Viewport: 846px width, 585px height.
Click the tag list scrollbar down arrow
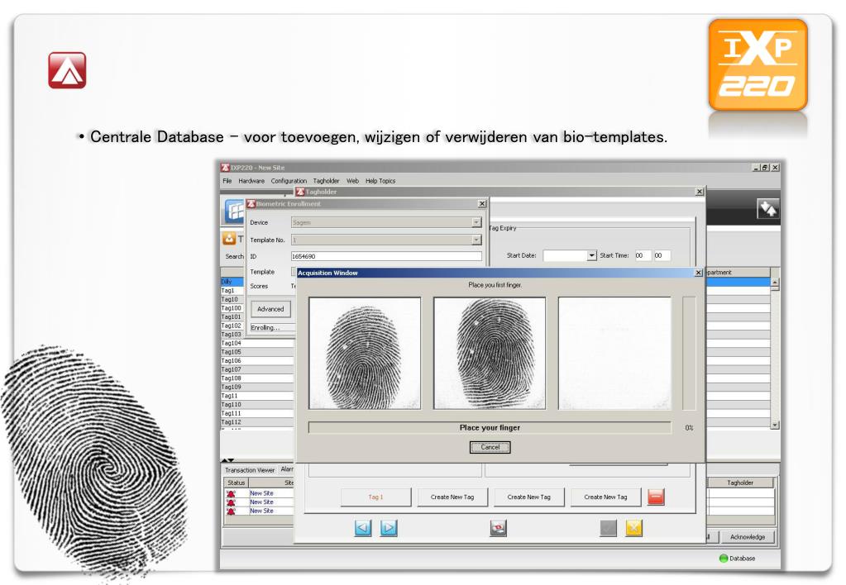pos(775,425)
